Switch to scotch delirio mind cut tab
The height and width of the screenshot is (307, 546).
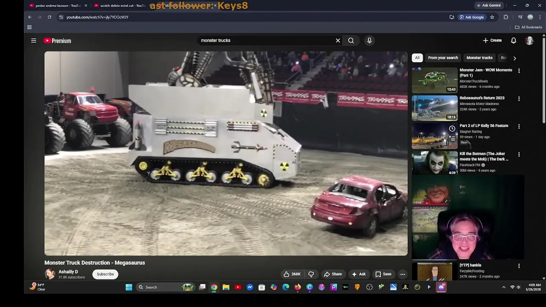pyautogui.click(x=123, y=6)
